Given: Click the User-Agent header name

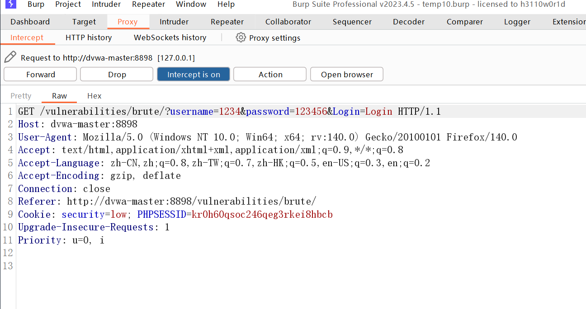Looking at the screenshot, I should click(45, 137).
